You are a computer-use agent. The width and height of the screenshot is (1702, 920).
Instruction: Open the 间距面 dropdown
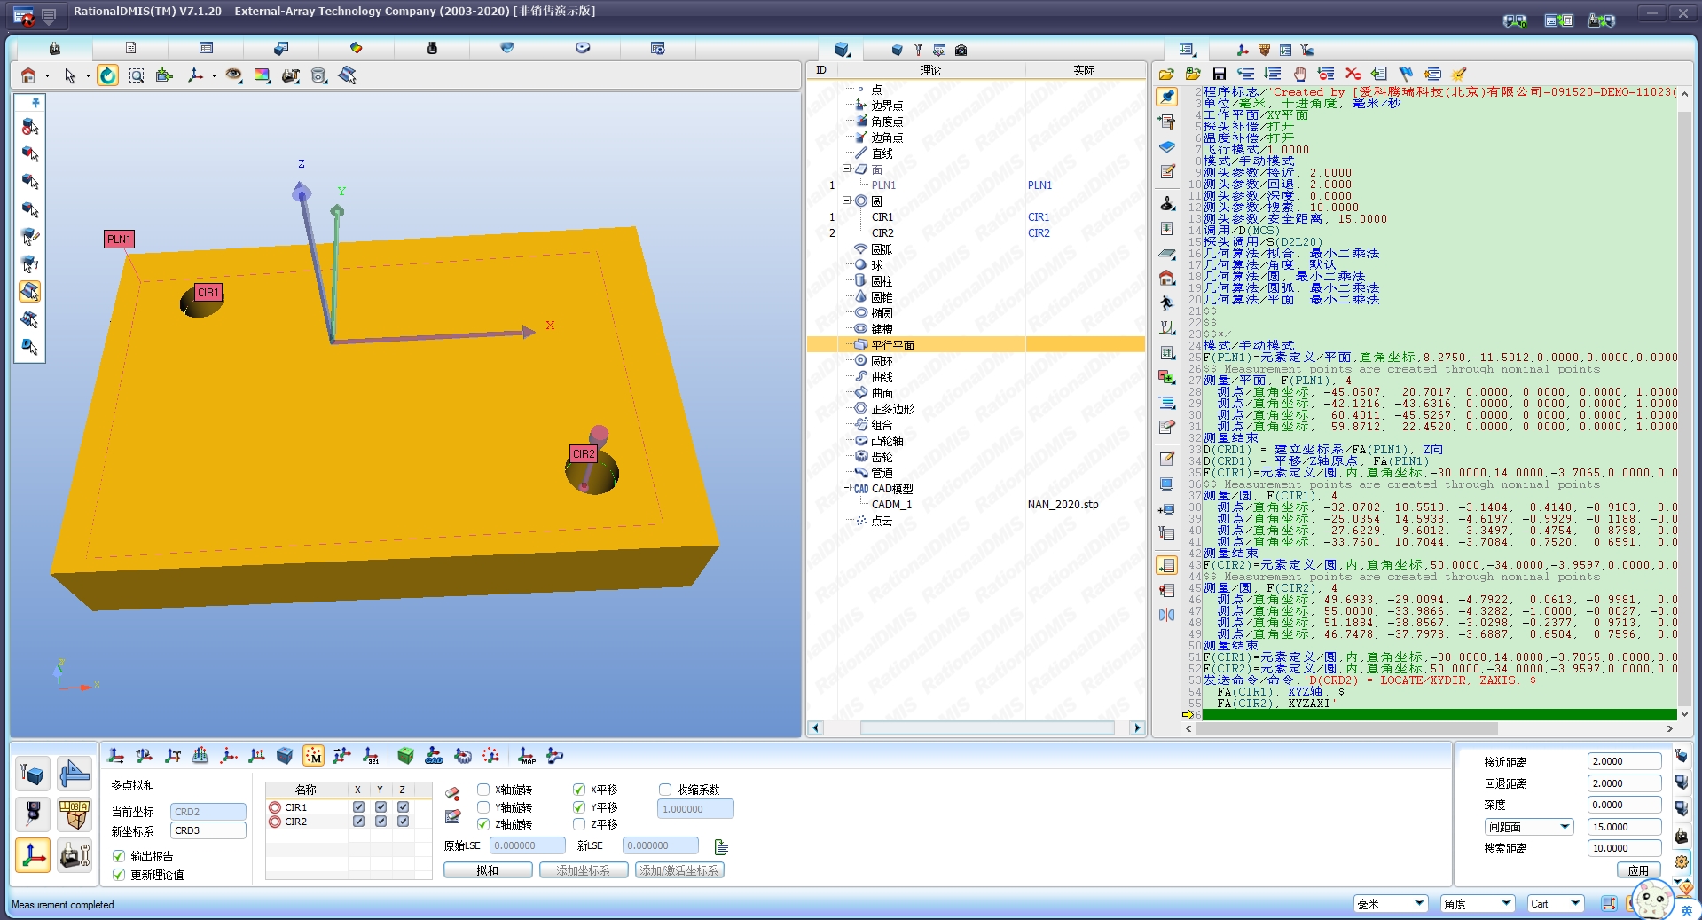(1565, 827)
